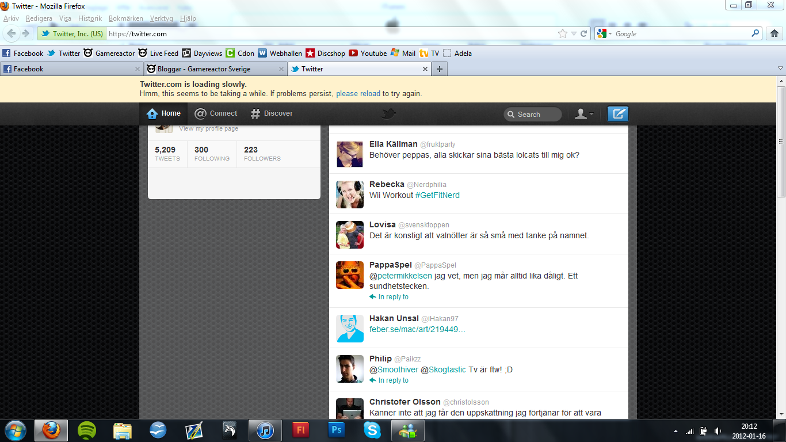Screen dimensions: 786x442
Task: Open Windows Explorer folder in taskbar
Action: [123, 430]
